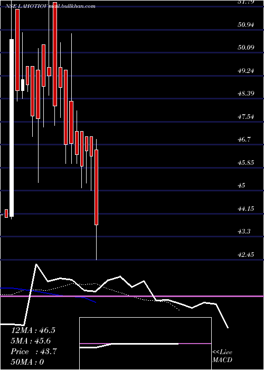Click the 49.24 price axis label
The image size is (264, 370).
(x=246, y=70)
